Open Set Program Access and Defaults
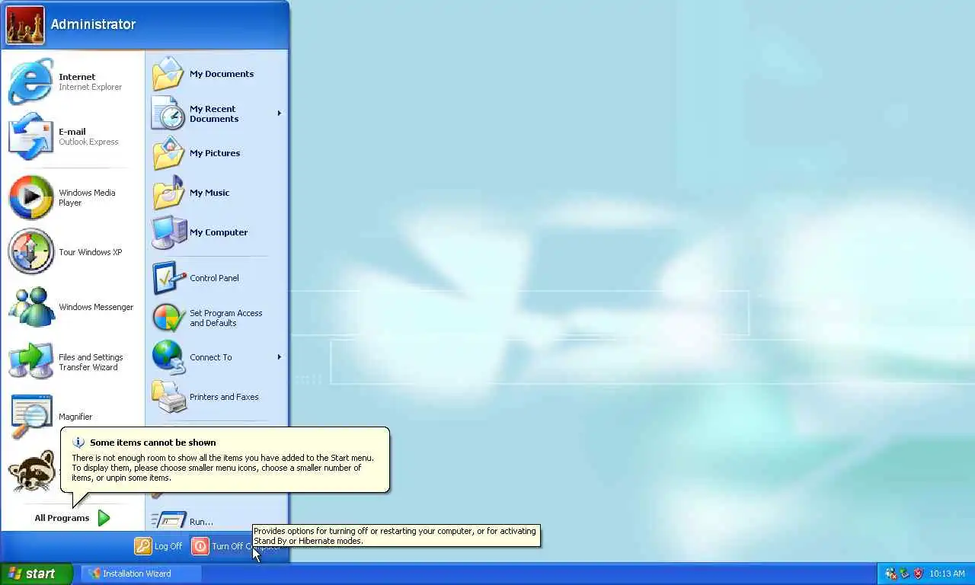 pyautogui.click(x=216, y=318)
